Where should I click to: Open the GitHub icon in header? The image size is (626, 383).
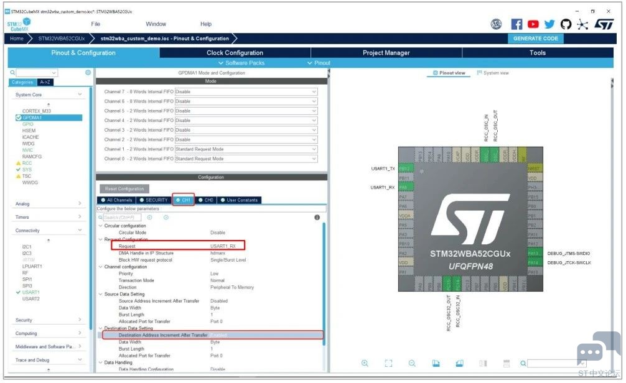tap(566, 24)
